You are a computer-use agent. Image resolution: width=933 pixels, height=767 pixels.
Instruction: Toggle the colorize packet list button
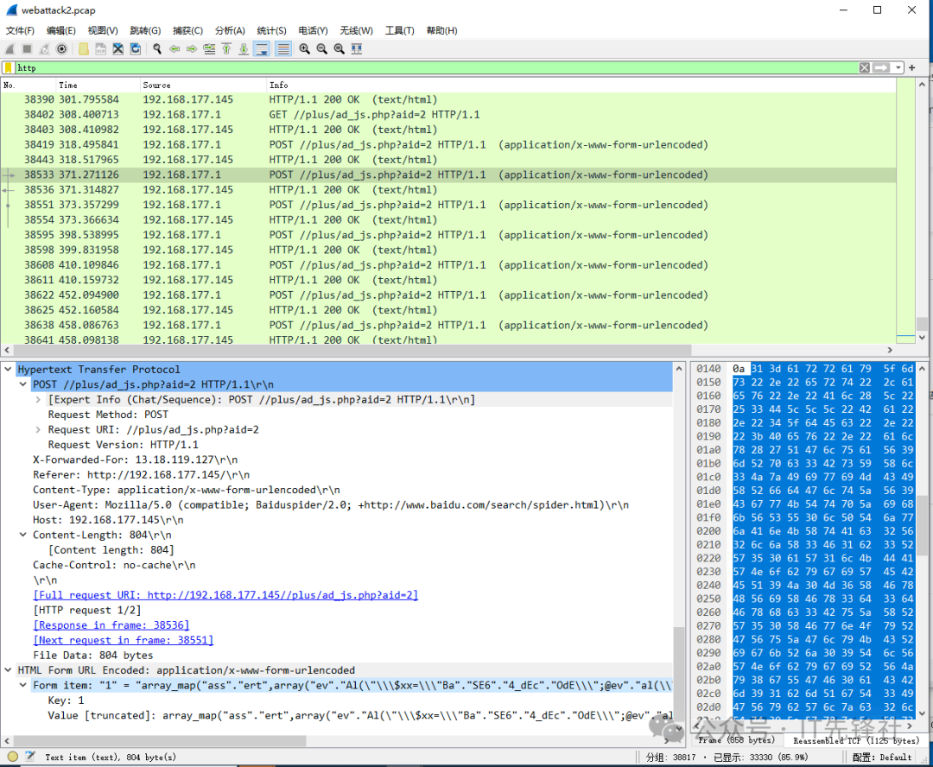282,49
